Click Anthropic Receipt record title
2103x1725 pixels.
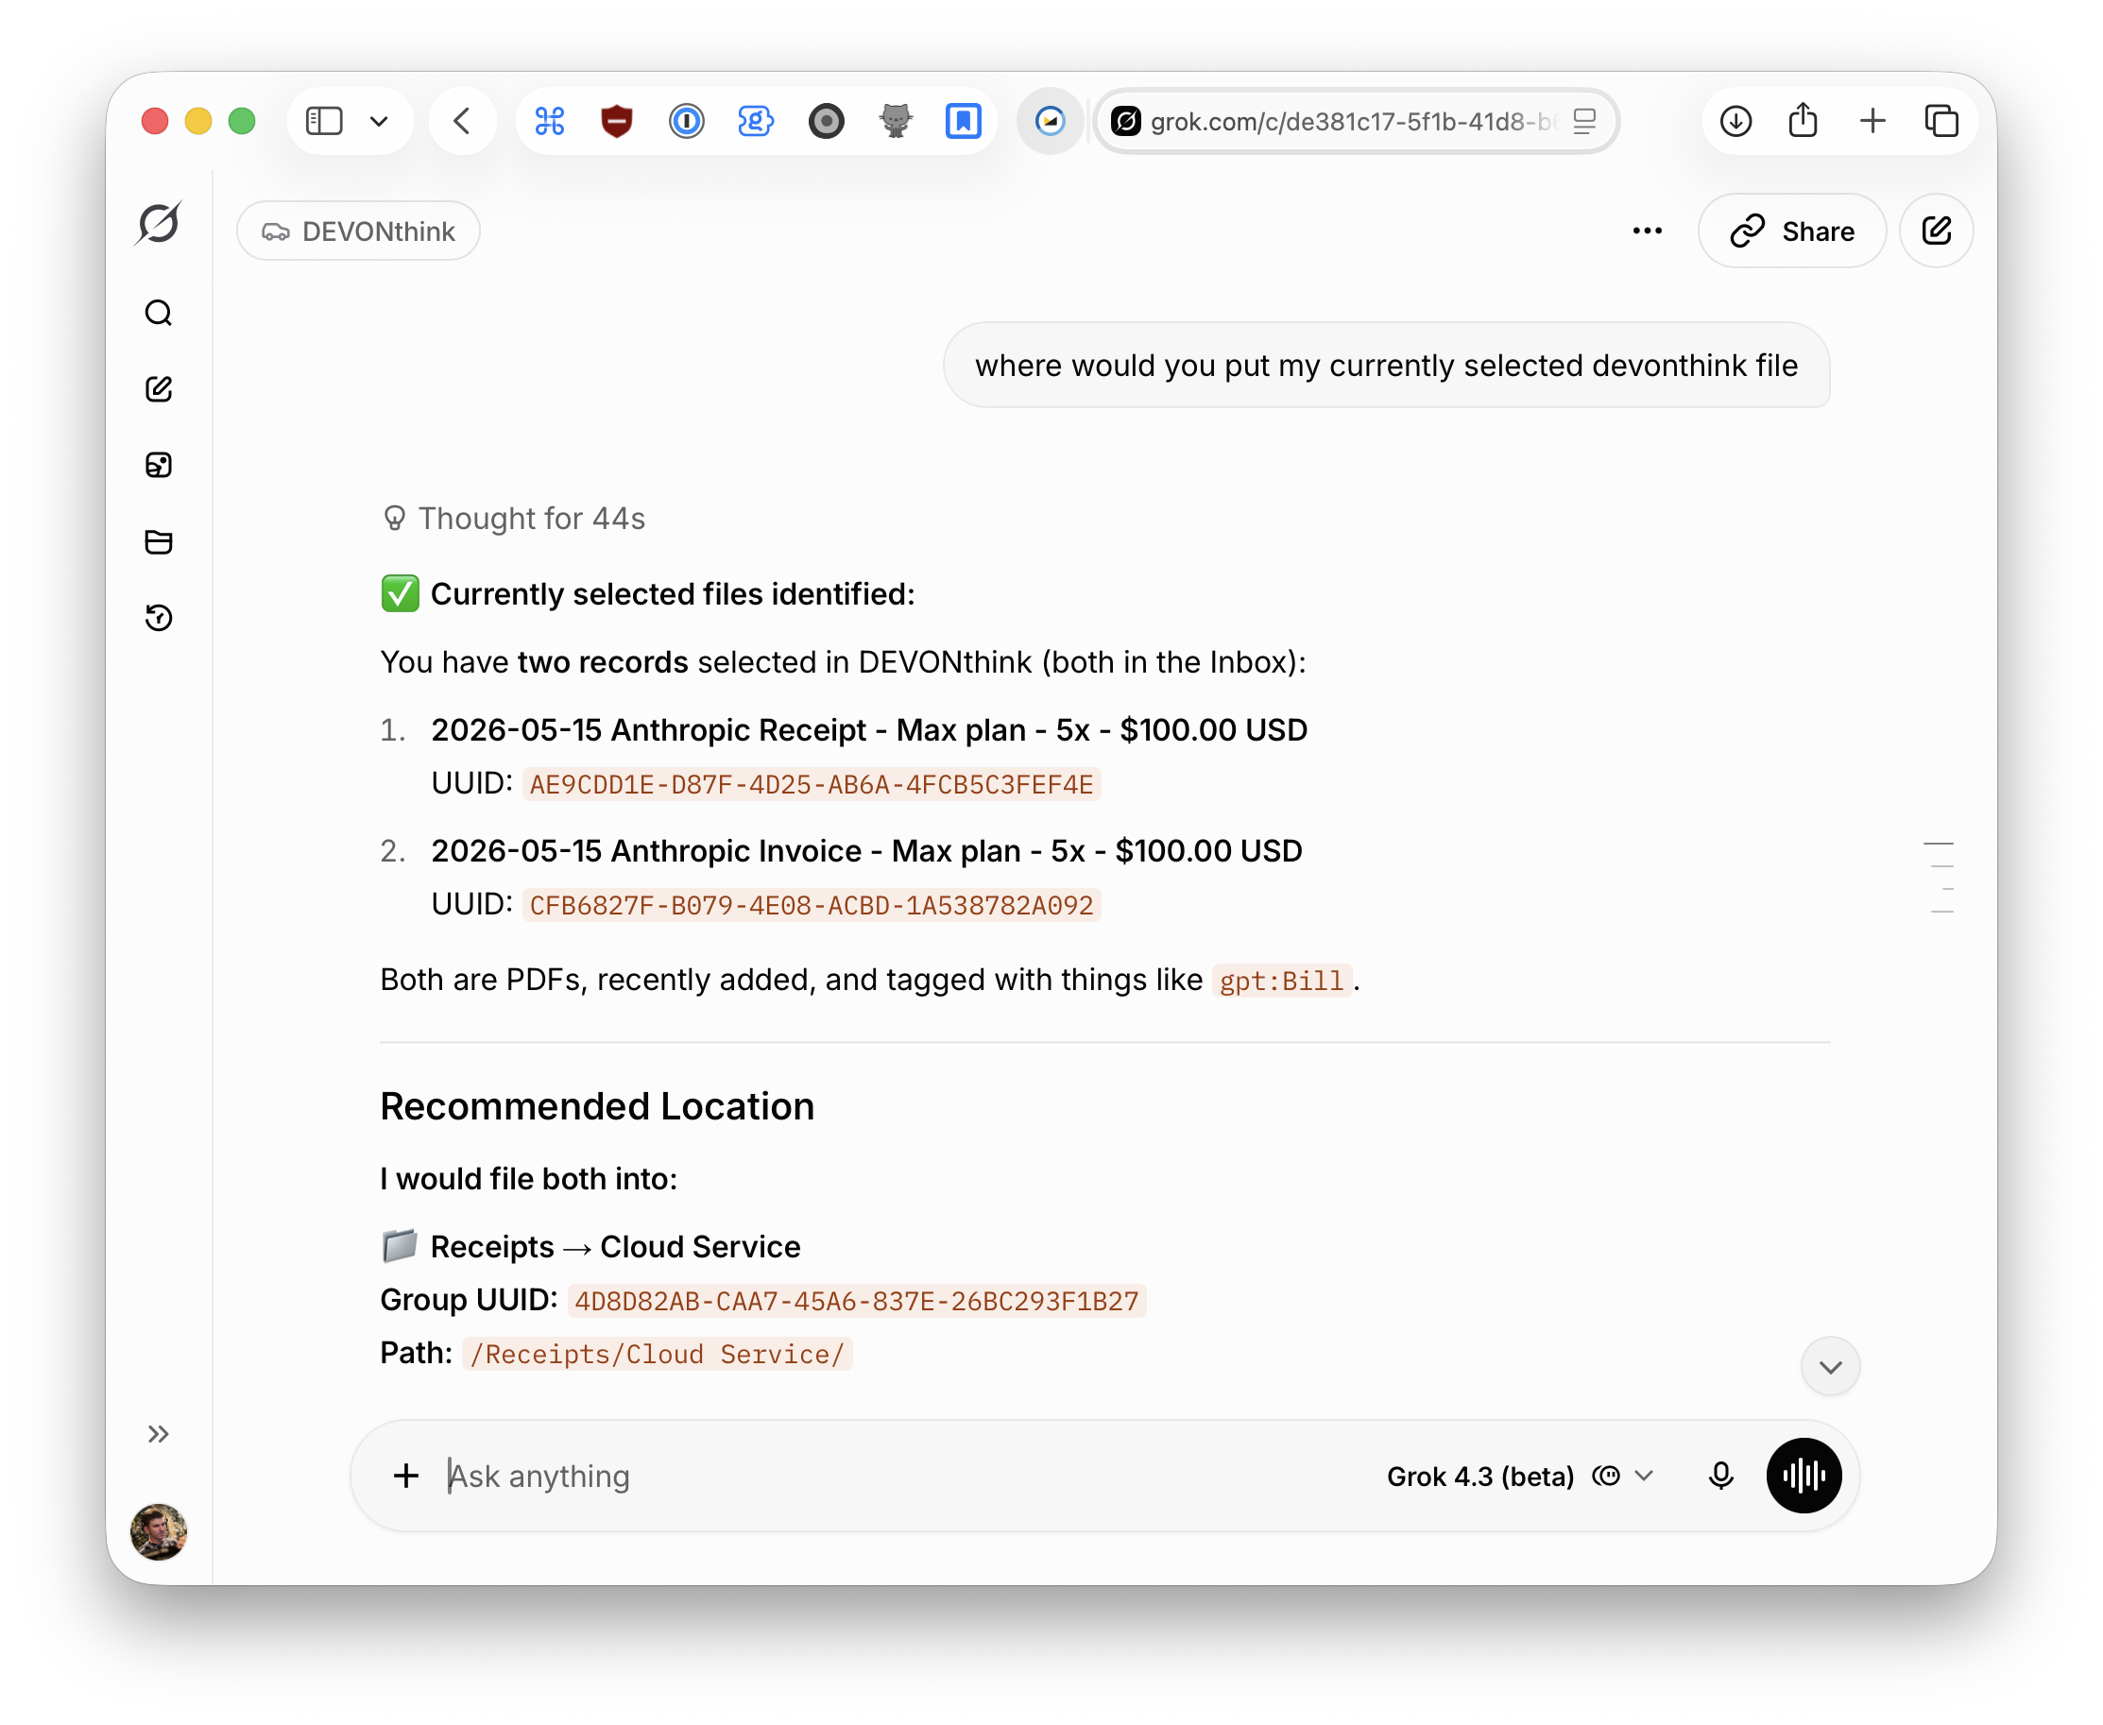point(869,730)
